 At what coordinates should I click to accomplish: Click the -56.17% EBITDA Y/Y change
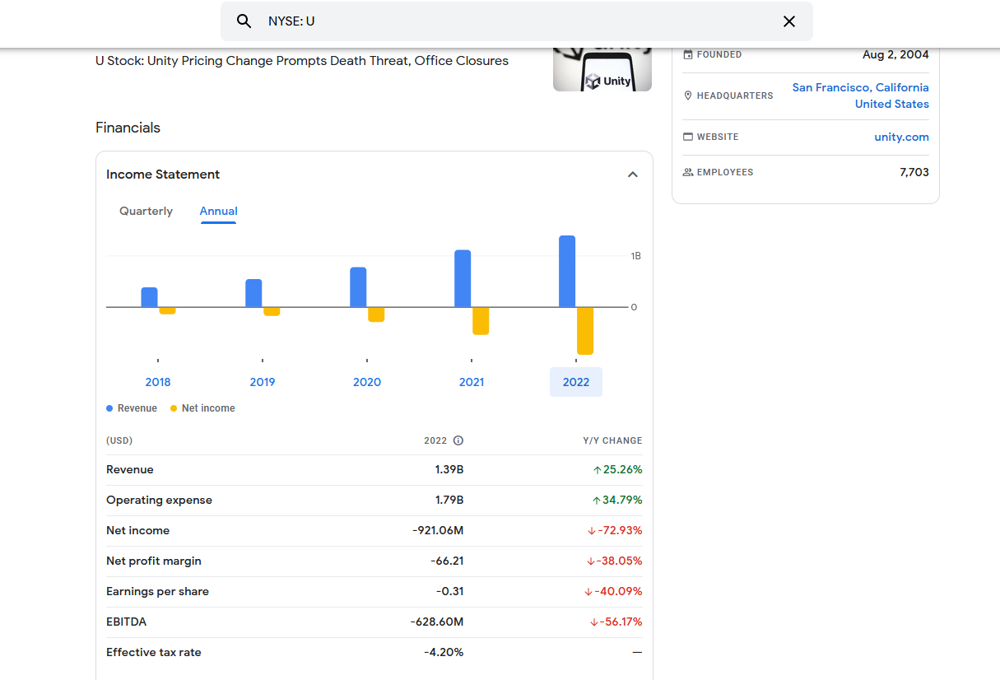coord(616,622)
